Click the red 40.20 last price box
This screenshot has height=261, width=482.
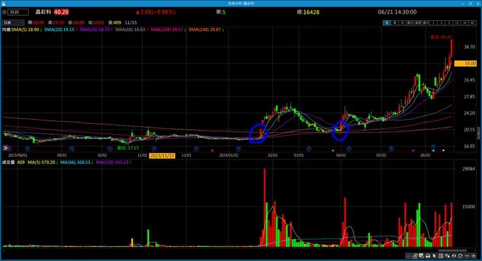[61, 12]
